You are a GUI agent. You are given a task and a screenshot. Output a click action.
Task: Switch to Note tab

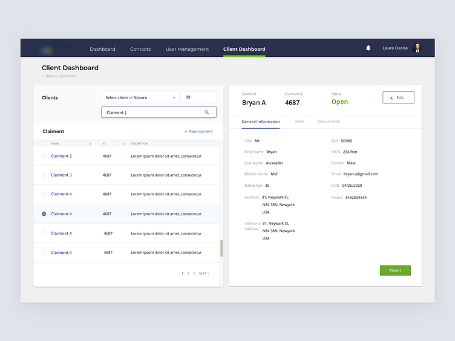(300, 121)
